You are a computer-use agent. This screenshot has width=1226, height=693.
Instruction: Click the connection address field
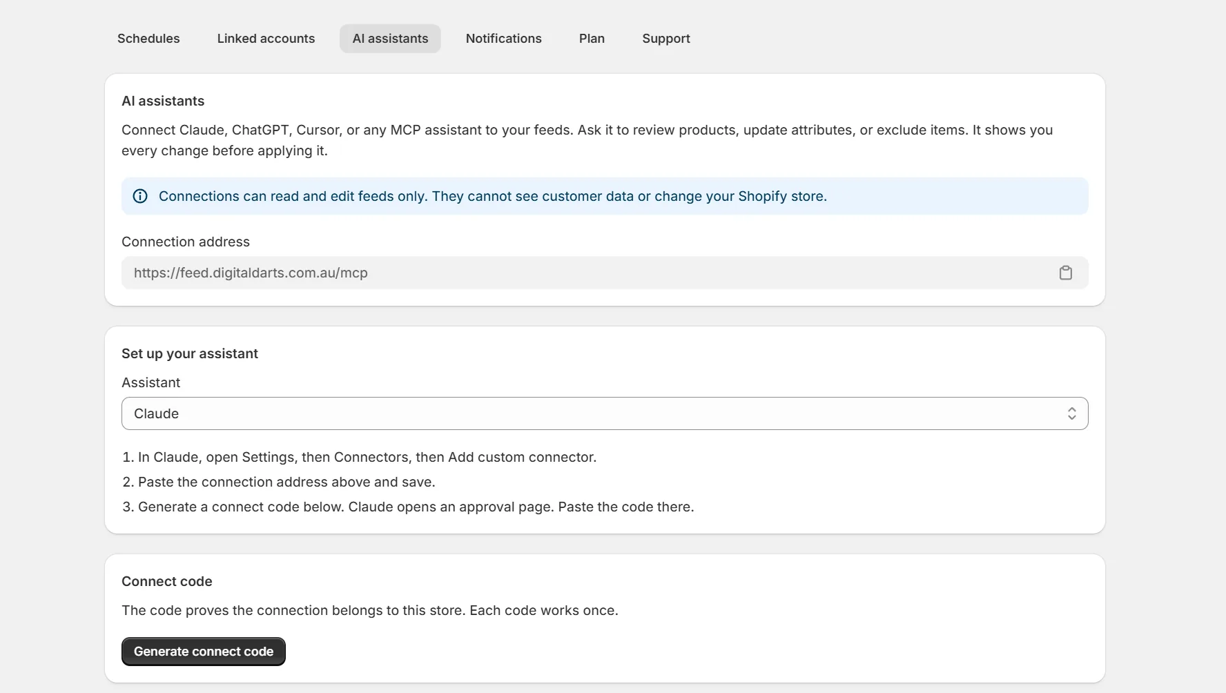pyautogui.click(x=605, y=273)
